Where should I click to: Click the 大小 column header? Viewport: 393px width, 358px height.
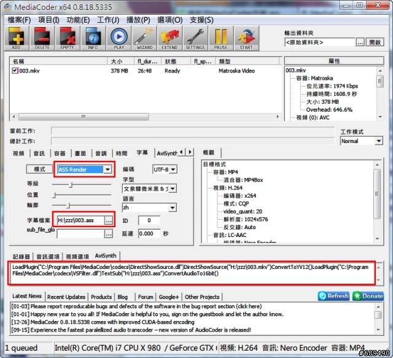point(121,61)
